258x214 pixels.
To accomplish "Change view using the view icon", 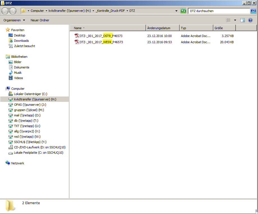I will pyautogui.click(x=228, y=20).
